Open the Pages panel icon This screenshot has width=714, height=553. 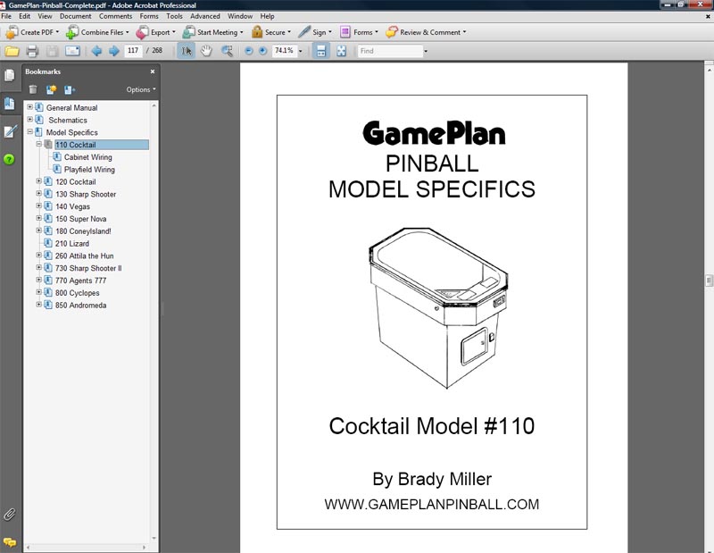tap(10, 75)
